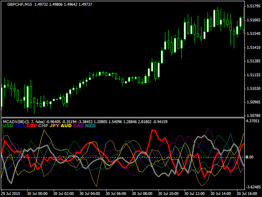Click price level 1.51030 on the price scale
Image resolution: width=262 pixels, height=197 pixels.
point(253,89)
